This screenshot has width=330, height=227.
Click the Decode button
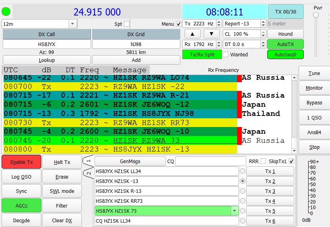click(x=21, y=220)
